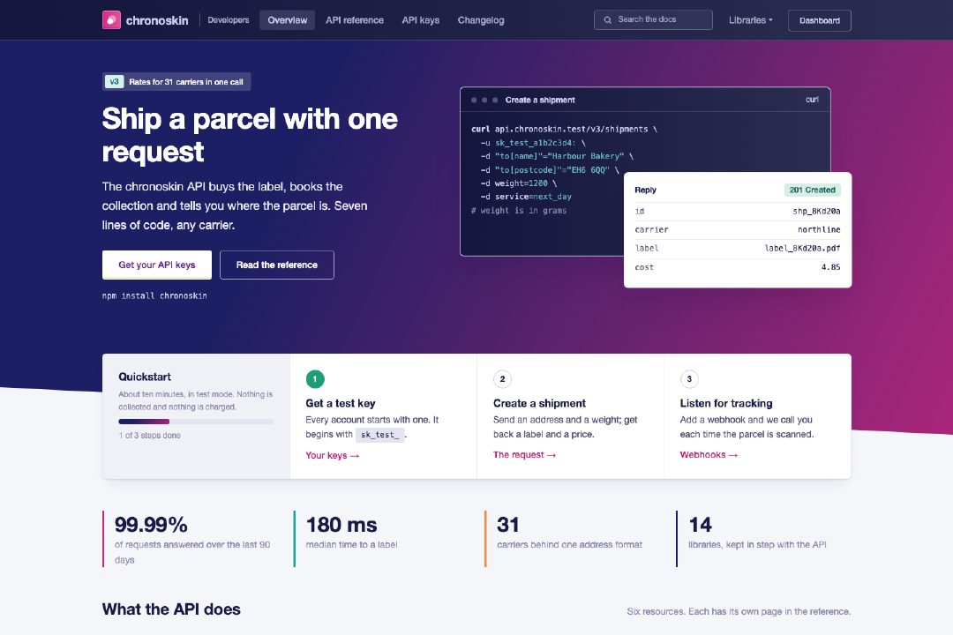Click the label_8Kd20a.pdf value

point(802,248)
